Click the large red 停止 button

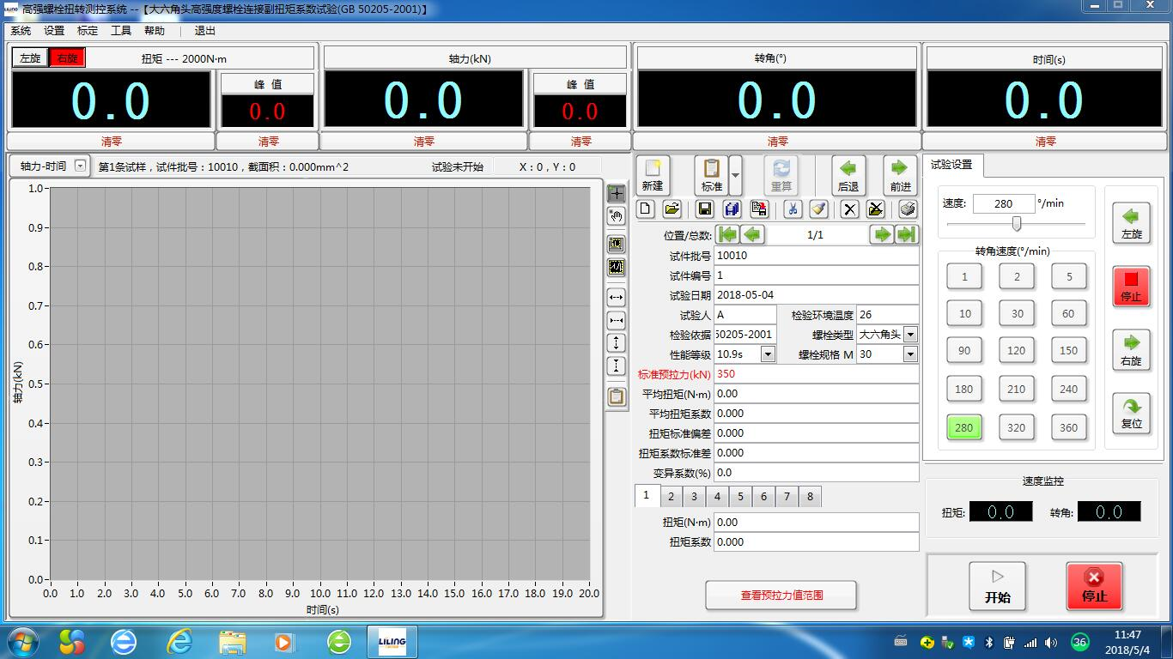1094,586
